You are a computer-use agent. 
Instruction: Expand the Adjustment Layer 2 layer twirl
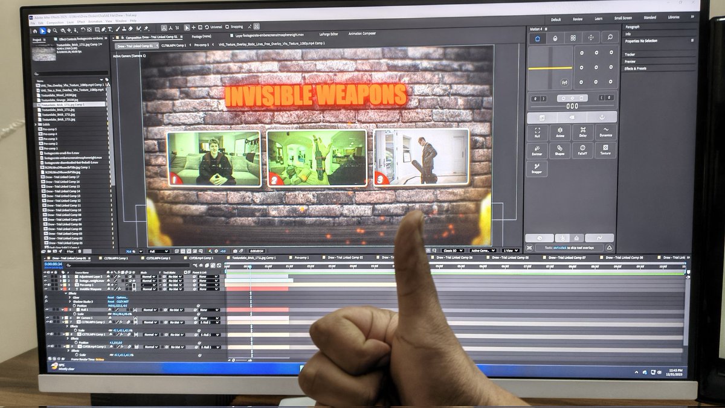[60, 276]
